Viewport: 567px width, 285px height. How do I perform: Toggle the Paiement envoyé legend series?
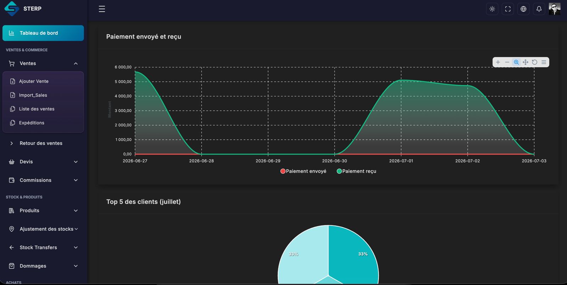(303, 171)
